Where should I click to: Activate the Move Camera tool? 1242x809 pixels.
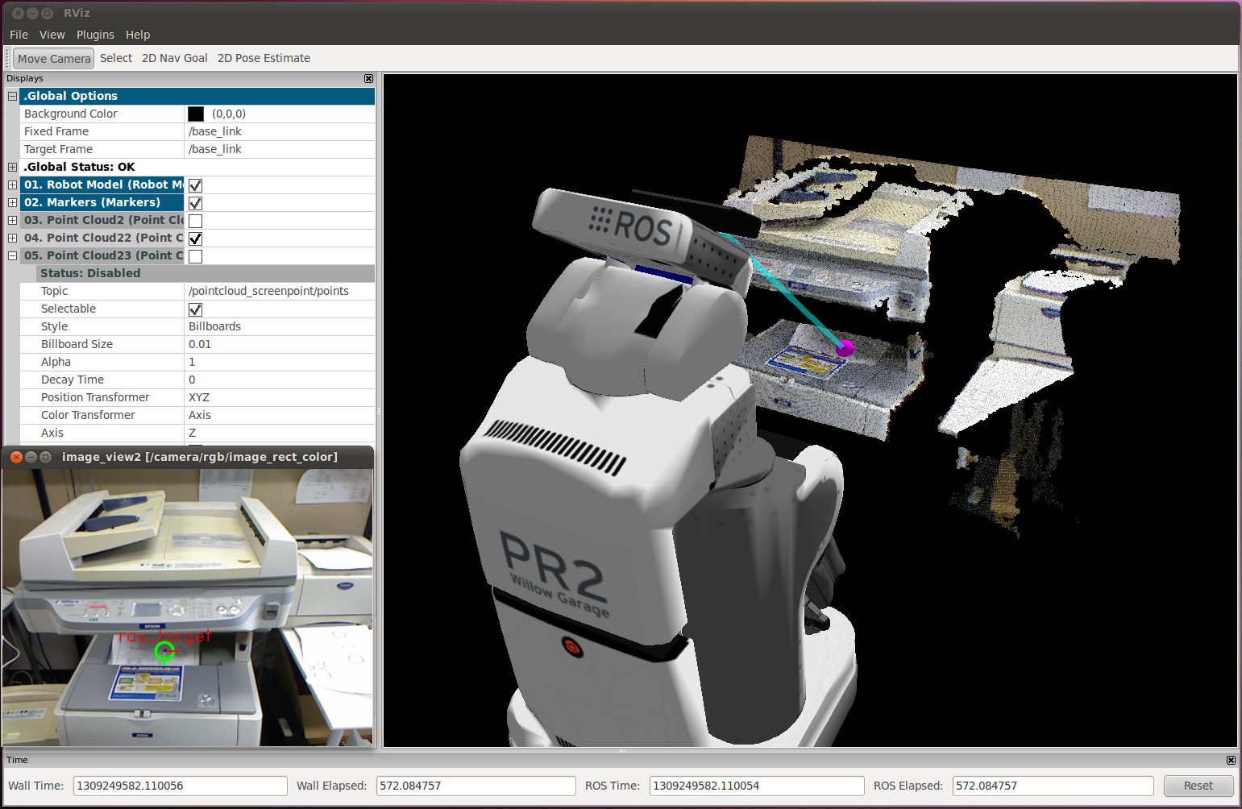click(x=54, y=58)
